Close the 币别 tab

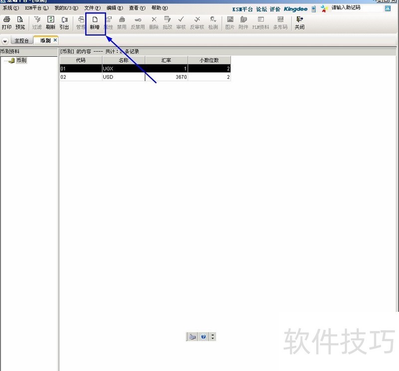click(55, 40)
